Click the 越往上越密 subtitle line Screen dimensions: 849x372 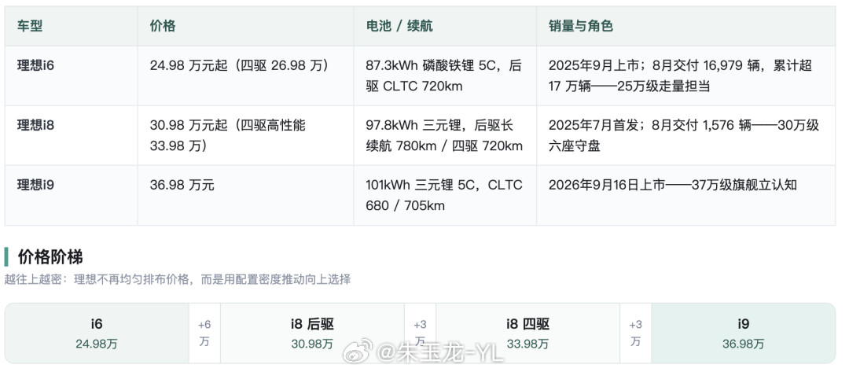point(178,279)
